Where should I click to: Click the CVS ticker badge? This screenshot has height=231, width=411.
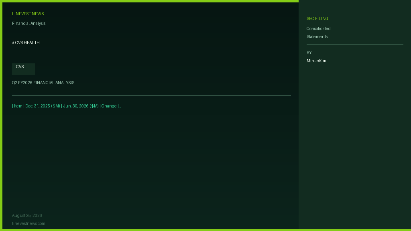point(23,69)
